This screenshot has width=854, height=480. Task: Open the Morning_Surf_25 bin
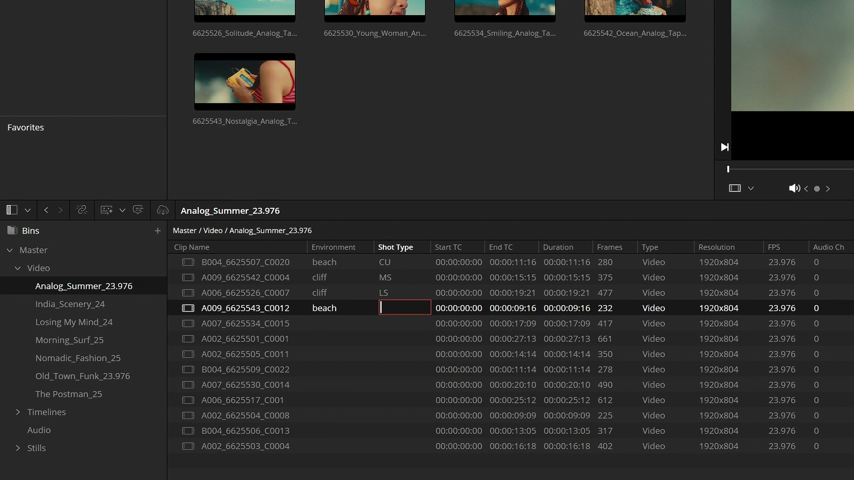(x=69, y=340)
